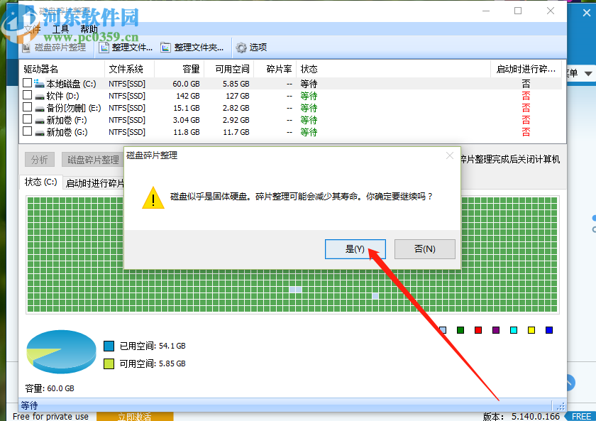596x421 pixels.
Task: Tick checkbox for 备份[勿删] (E:)
Action: coord(27,107)
